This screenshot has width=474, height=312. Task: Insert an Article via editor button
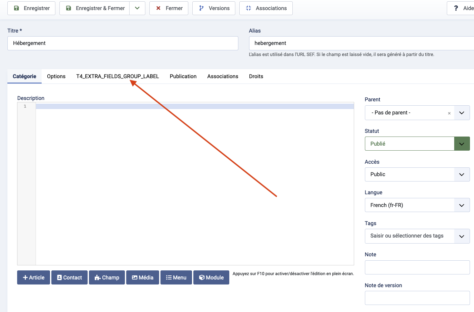34,277
